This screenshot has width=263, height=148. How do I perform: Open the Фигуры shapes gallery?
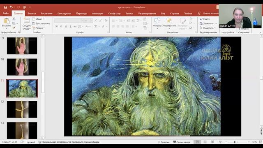(x=157, y=21)
